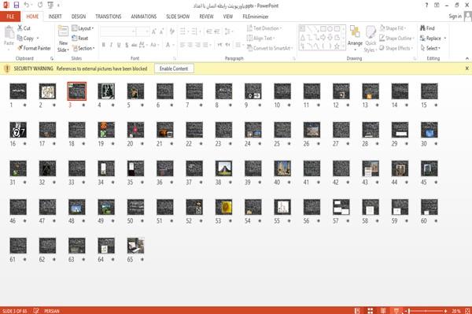Image resolution: width=472 pixels, height=314 pixels.
Task: Toggle text Shadow formatting
Action: (127, 45)
